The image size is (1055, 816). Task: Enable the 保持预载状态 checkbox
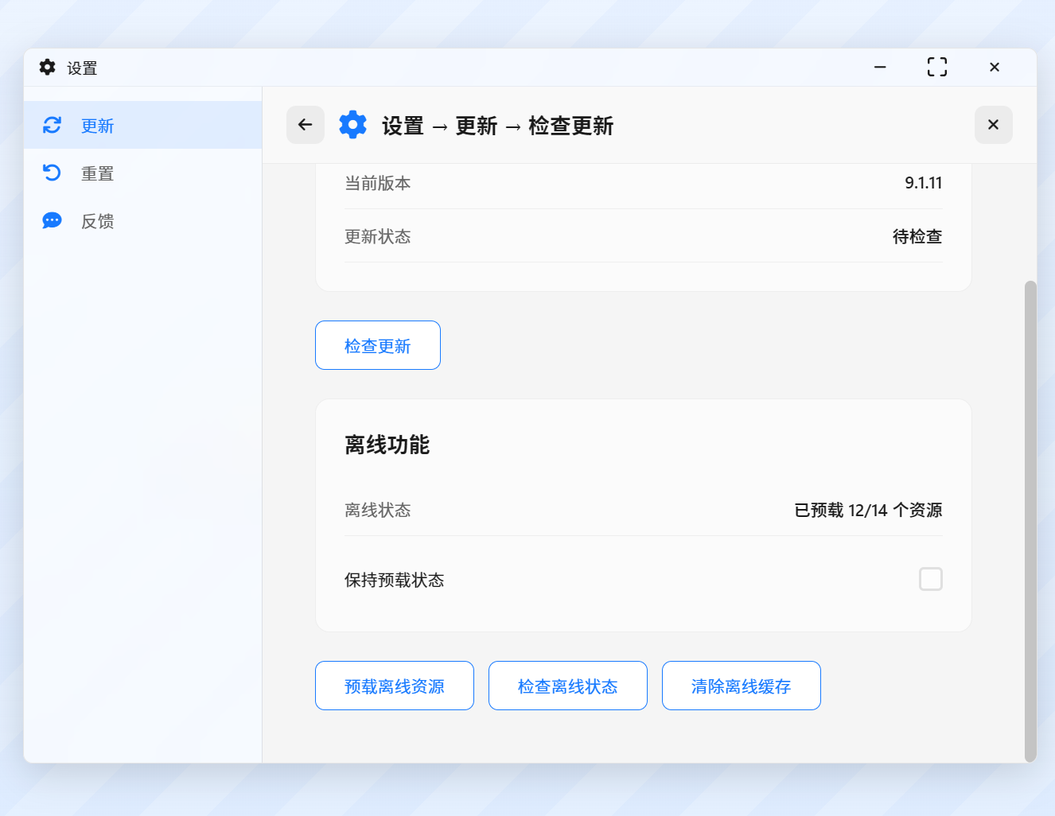931,579
